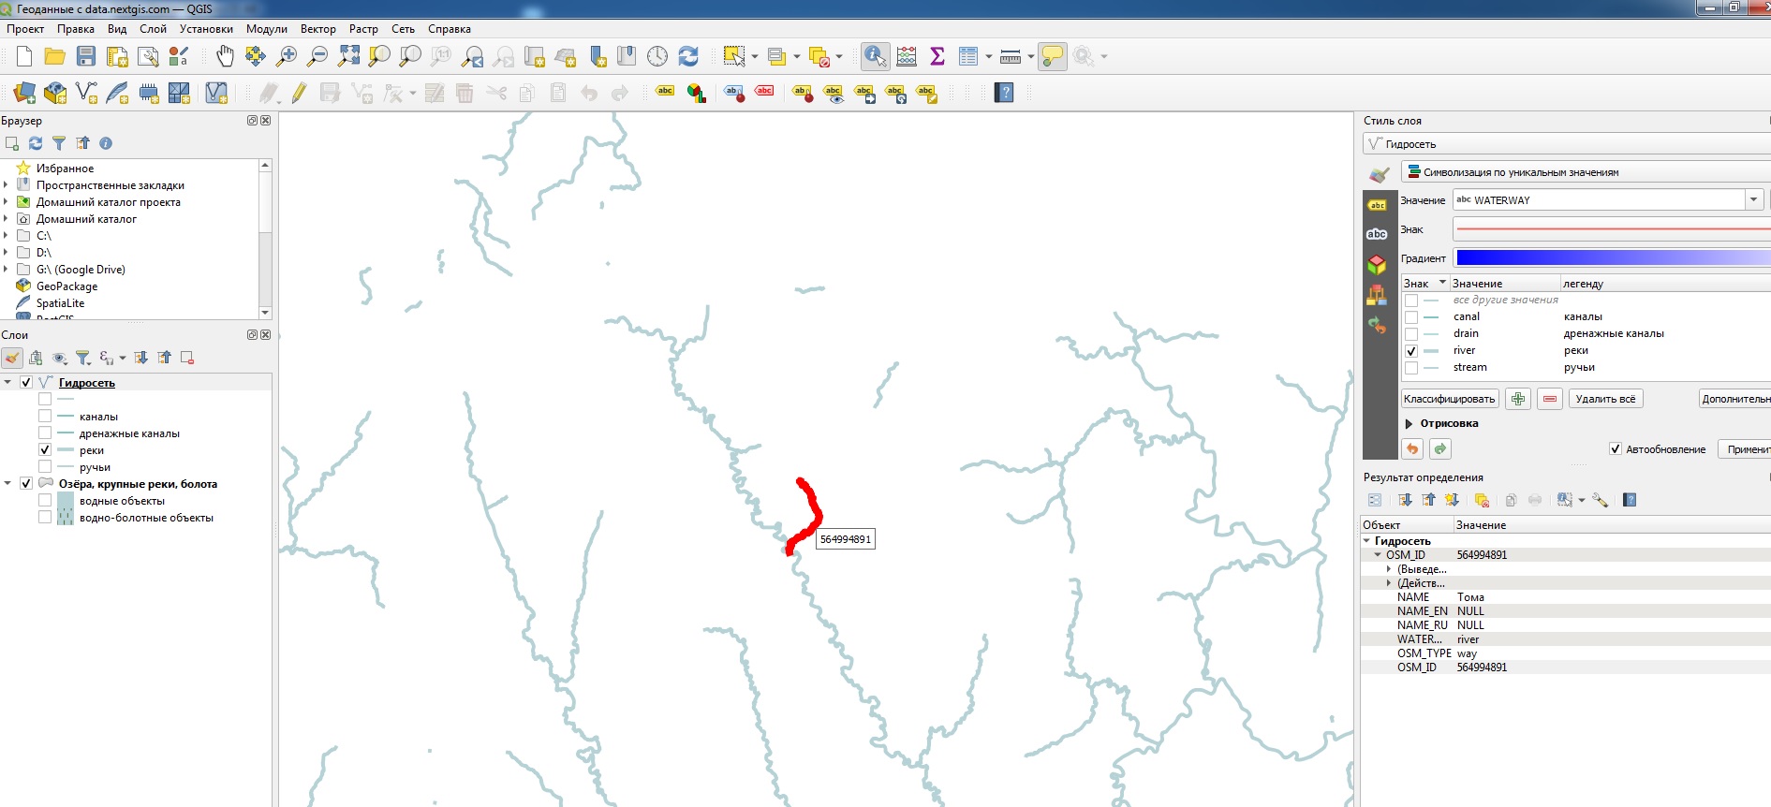Enable the каналы legend checkbox in the Layers panel
Viewport: 1771px width, 807px height.
(45, 416)
